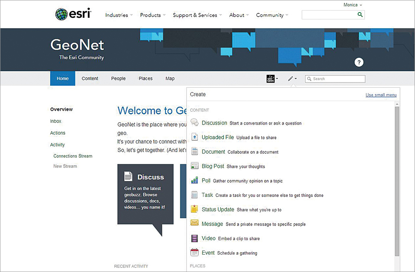Click the Event calendar icon

[x=195, y=252]
